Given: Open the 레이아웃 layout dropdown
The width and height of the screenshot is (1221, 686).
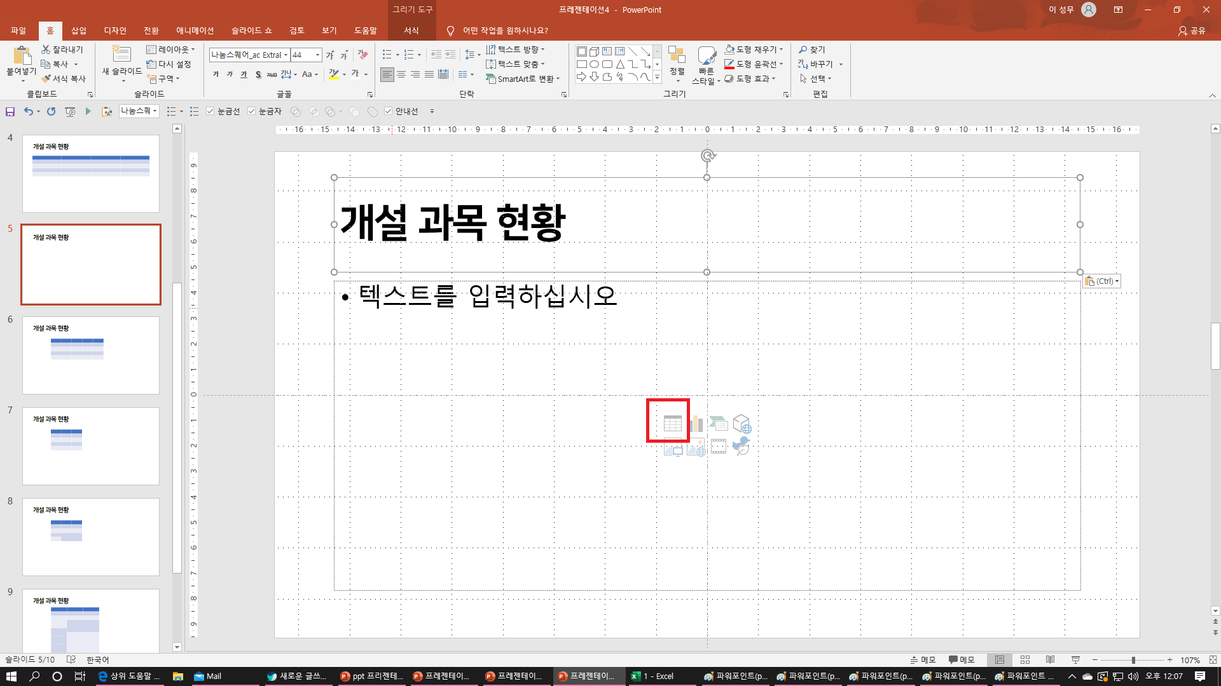Looking at the screenshot, I should point(170,50).
